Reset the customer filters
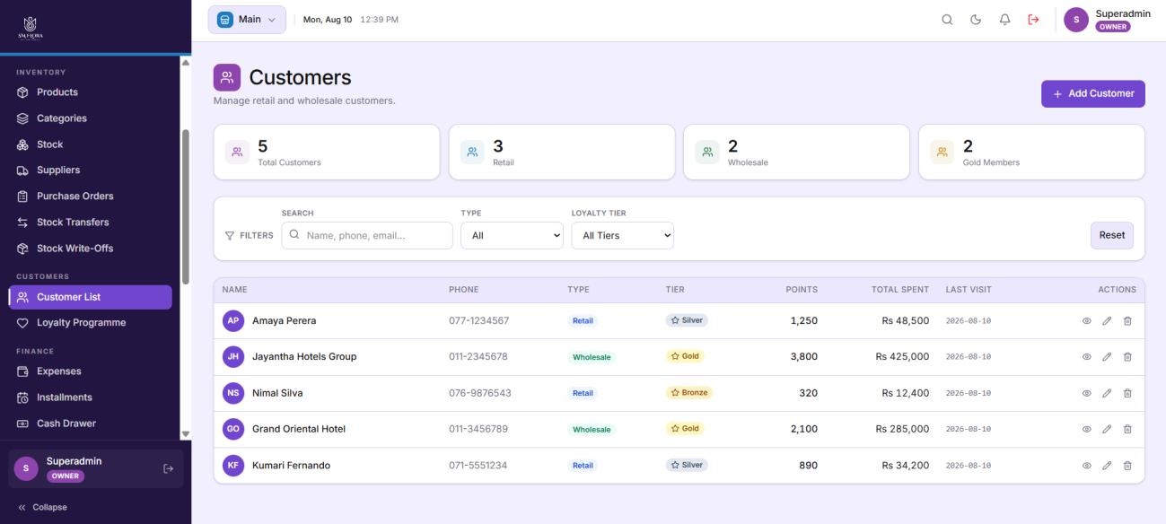Image resolution: width=1166 pixels, height=524 pixels. coord(1111,235)
